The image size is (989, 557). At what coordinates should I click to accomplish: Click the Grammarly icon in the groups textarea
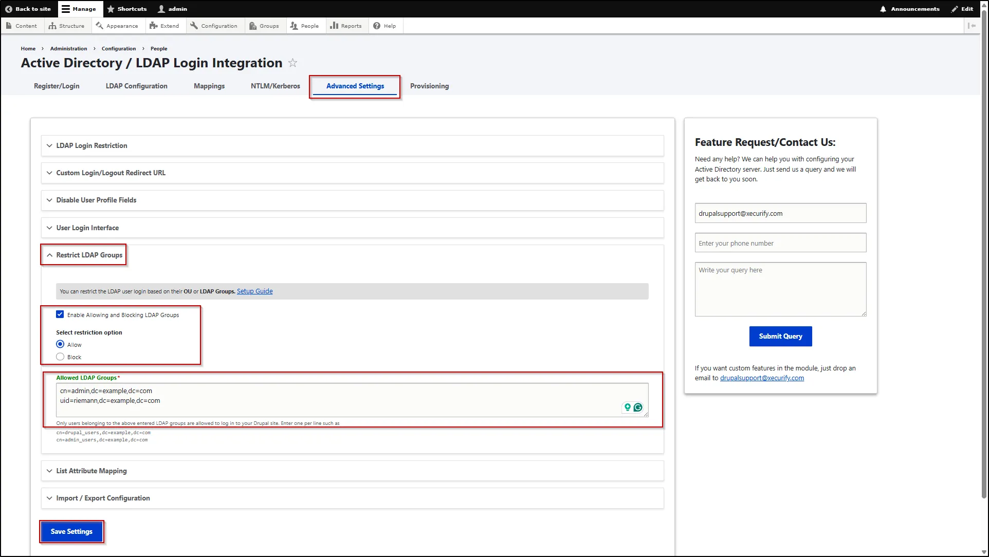pyautogui.click(x=638, y=407)
